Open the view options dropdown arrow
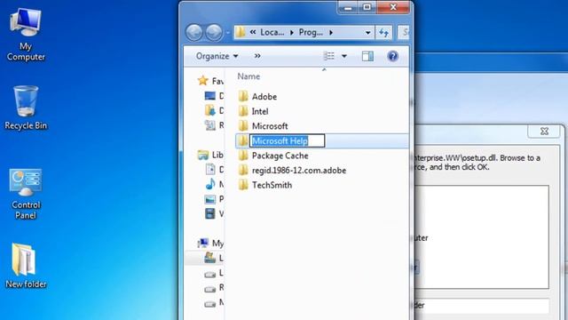 [344, 56]
